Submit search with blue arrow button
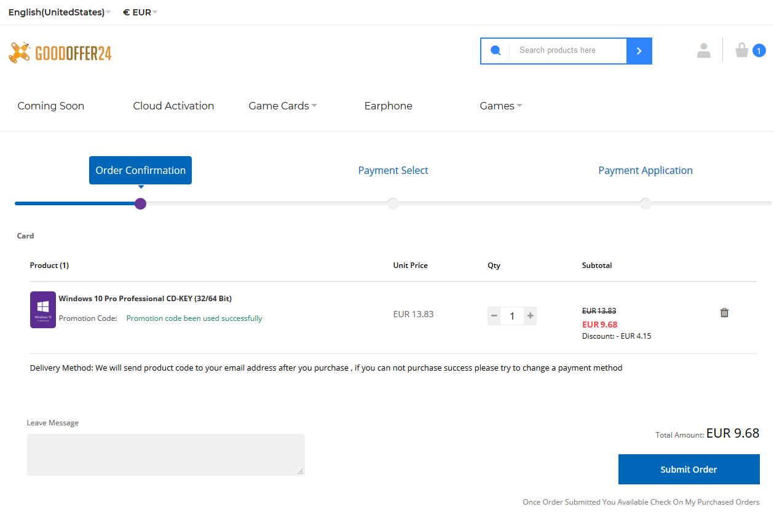The image size is (774, 520). pos(639,51)
